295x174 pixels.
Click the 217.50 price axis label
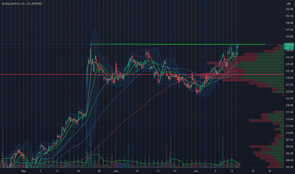pos(289,112)
